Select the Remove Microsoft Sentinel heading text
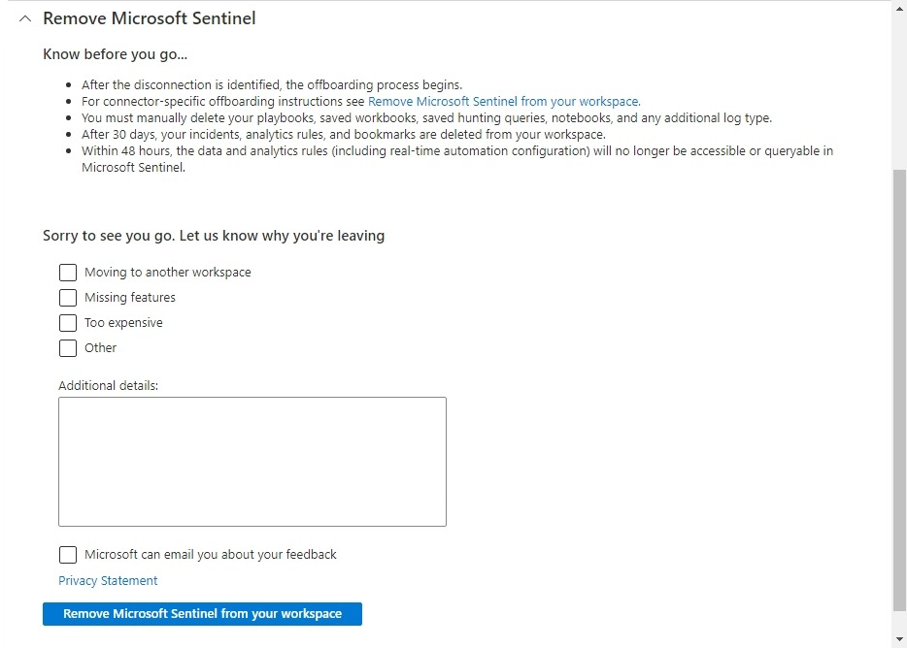Viewport: 907px width, 648px height. click(149, 17)
